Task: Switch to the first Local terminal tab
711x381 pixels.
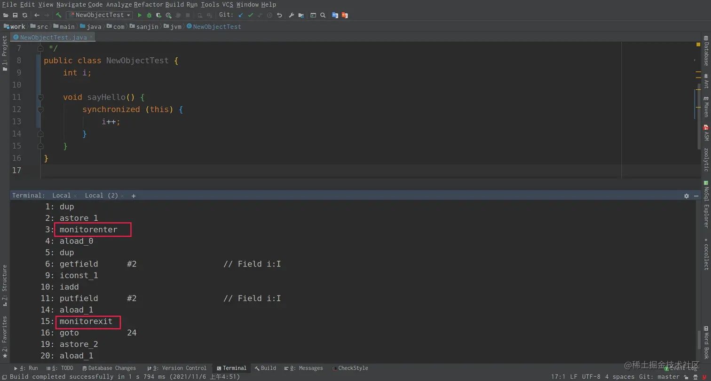Action: pos(62,195)
